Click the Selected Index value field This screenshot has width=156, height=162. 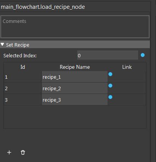tap(108, 55)
